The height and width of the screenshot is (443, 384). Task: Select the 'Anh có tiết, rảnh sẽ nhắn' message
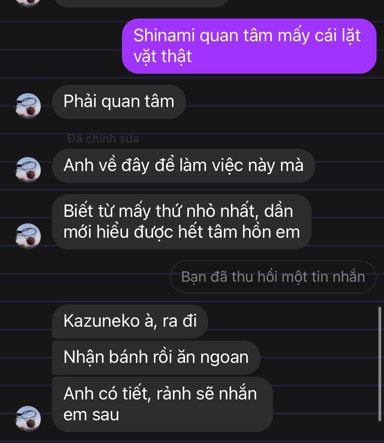[x=162, y=404]
